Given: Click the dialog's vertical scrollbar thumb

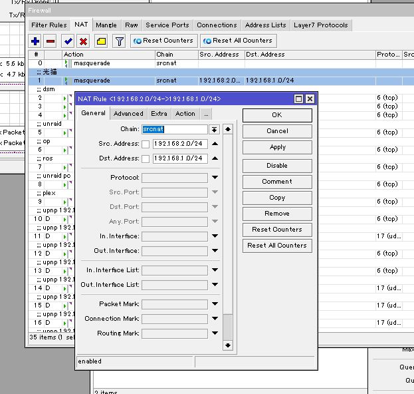Looking at the screenshot, I should point(228,325).
